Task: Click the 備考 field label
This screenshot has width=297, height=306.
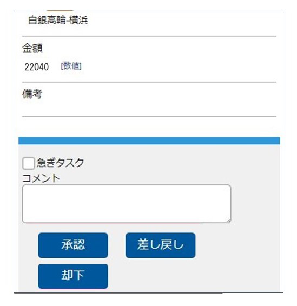Action: (x=32, y=94)
